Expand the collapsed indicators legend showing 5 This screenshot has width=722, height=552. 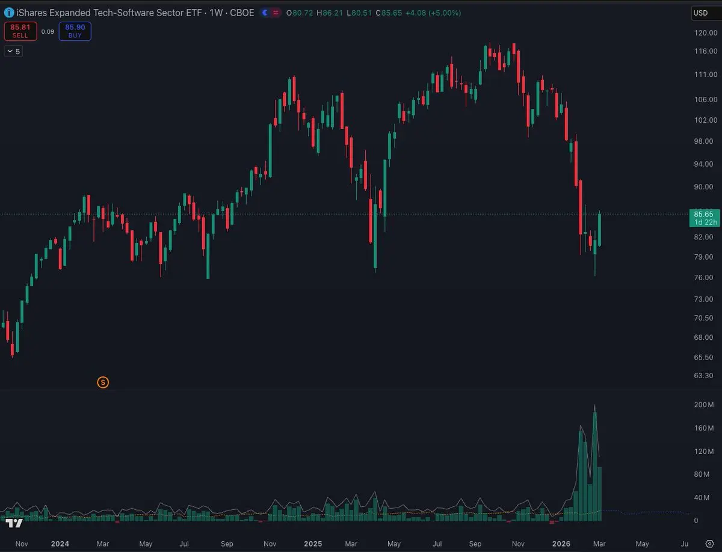click(13, 52)
